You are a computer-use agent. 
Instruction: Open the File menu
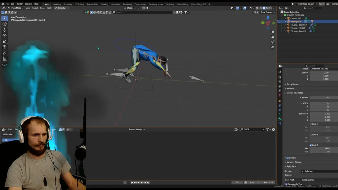[x=7, y=4]
